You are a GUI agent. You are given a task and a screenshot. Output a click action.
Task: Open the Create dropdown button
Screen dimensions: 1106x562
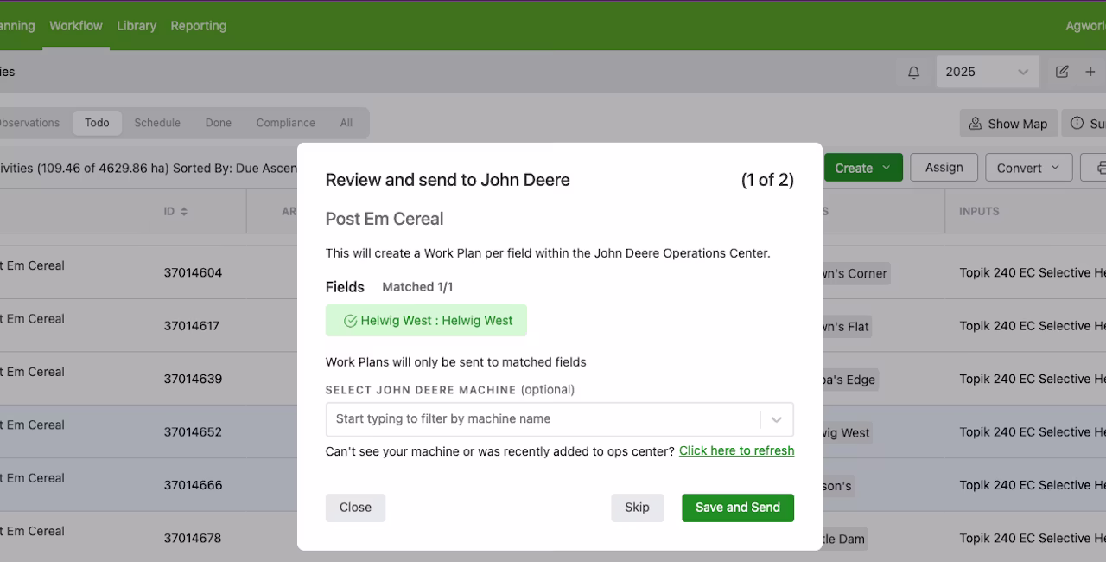(x=863, y=168)
